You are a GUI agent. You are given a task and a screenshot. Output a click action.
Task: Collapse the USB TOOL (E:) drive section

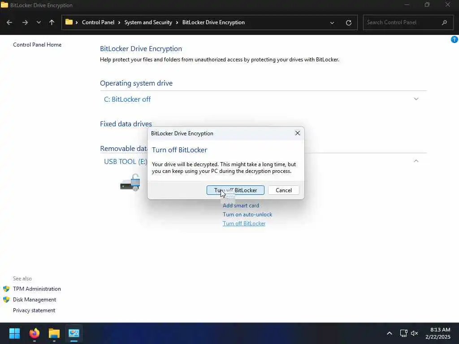pos(416,161)
